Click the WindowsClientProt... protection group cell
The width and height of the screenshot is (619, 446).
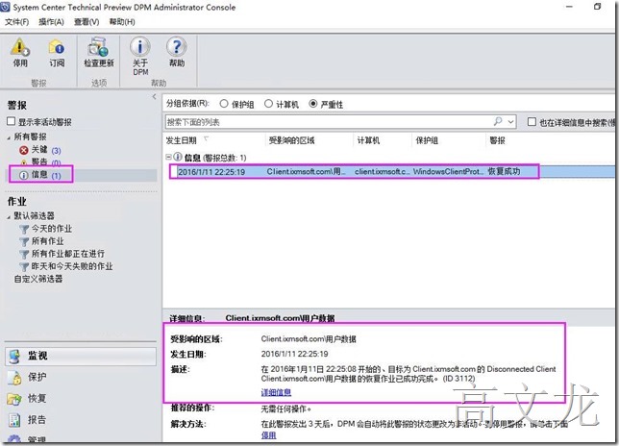448,172
